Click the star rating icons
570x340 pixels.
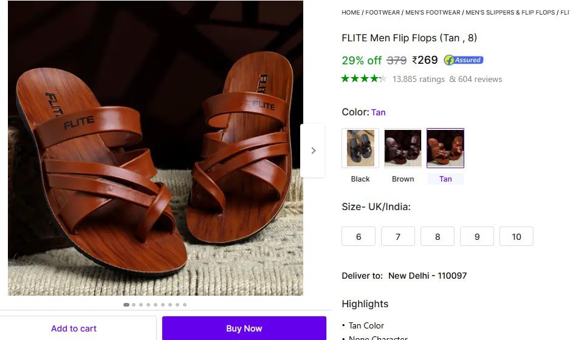(x=363, y=78)
